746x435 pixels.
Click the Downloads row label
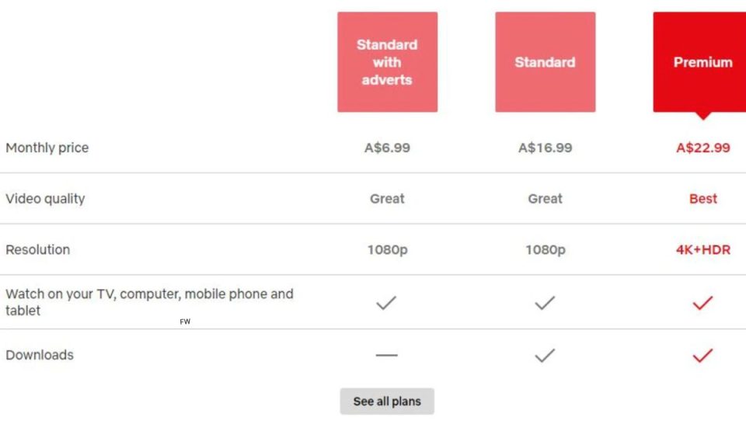40,355
